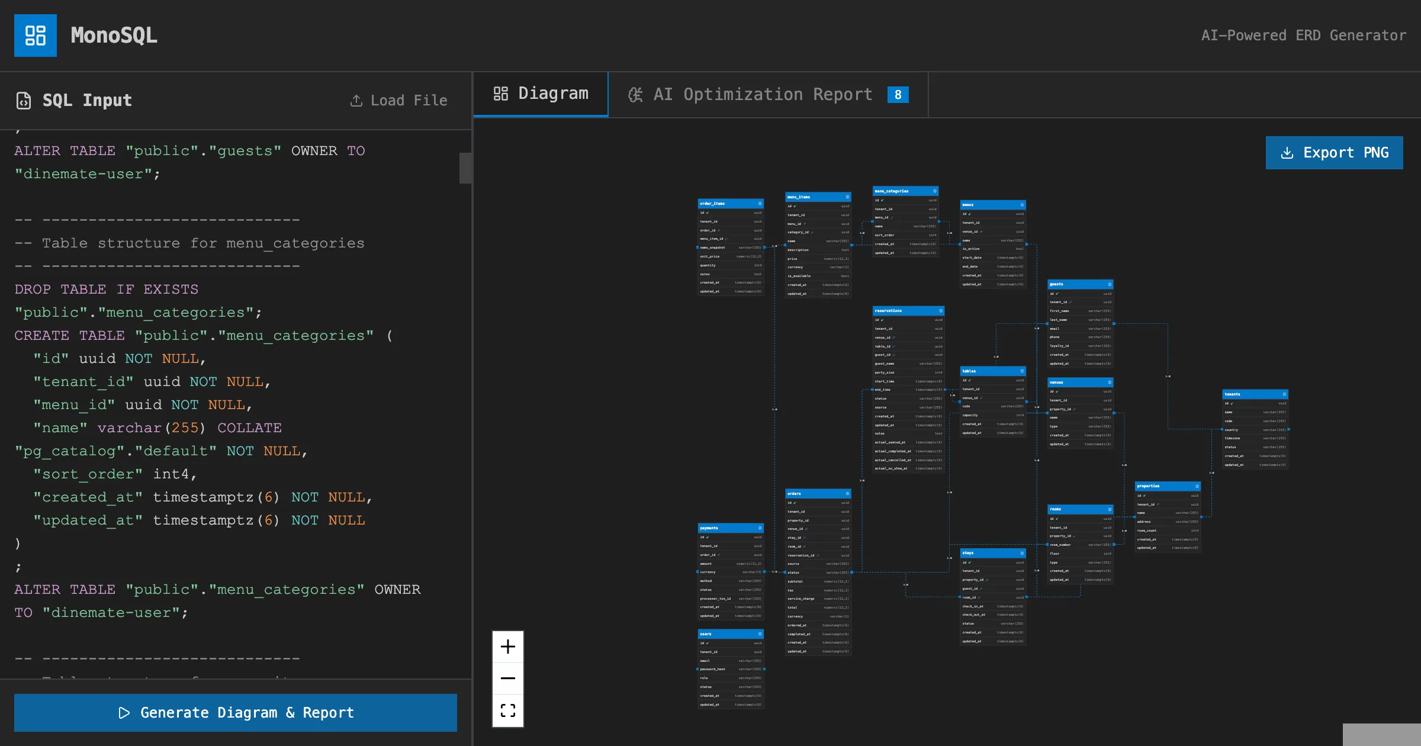Select the tenants table title
Image resolution: width=1421 pixels, height=746 pixels.
pyautogui.click(x=1232, y=394)
